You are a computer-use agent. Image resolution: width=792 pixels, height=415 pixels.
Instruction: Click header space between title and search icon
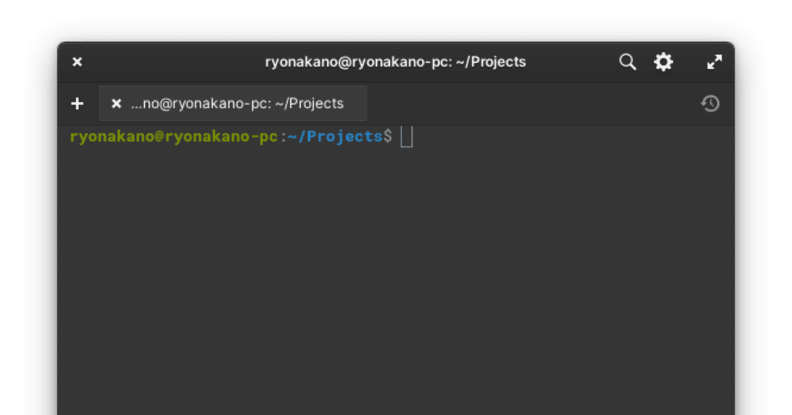click(572, 62)
